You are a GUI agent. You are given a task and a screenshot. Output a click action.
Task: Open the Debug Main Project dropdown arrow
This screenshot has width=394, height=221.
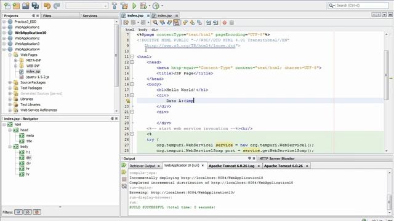pos(150,6)
